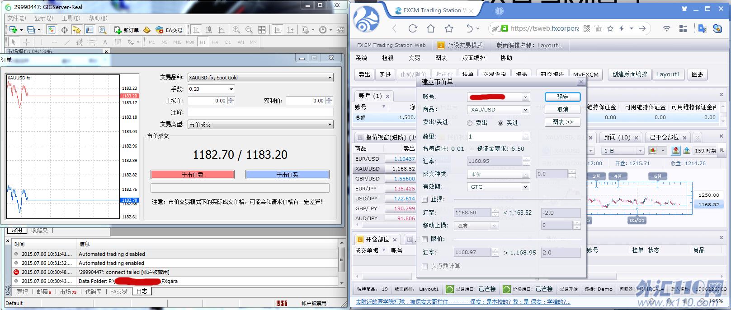Select the candlestick chart type icon

tap(209, 30)
